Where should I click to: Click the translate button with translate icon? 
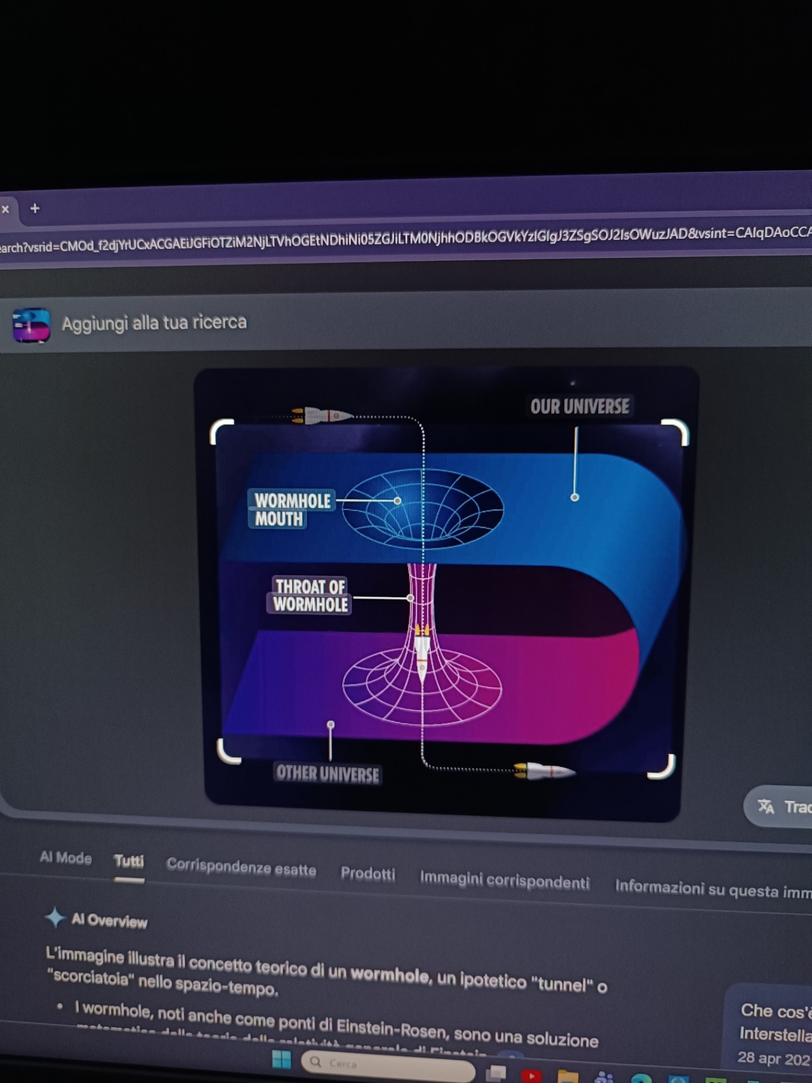coord(778,806)
